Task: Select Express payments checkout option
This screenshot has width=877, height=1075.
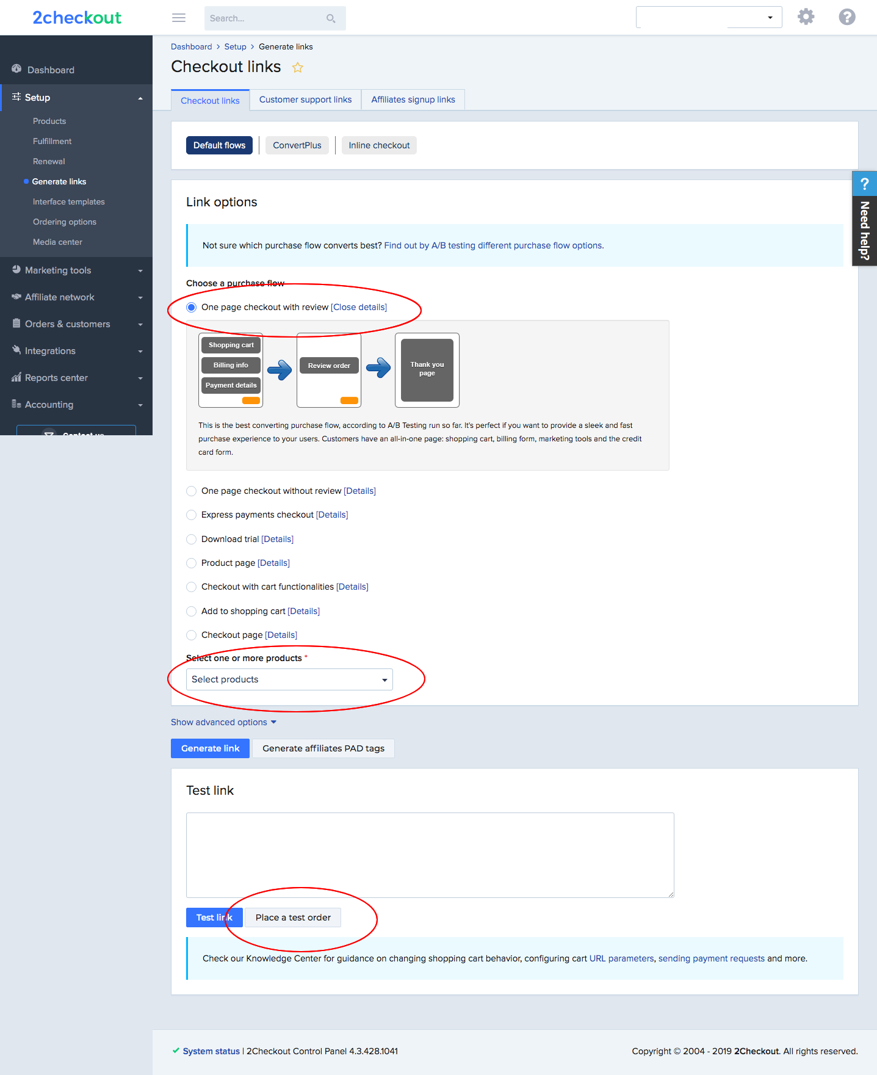Action: pos(191,515)
